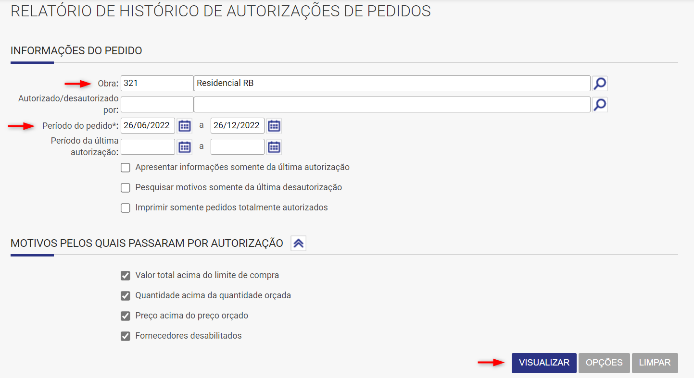
Task: Click the 'Período do pedido*:' label
Action: [81, 126]
